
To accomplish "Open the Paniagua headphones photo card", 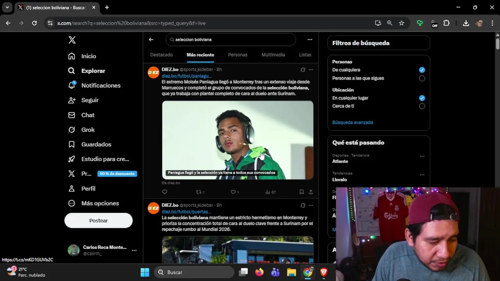I will coord(237,140).
